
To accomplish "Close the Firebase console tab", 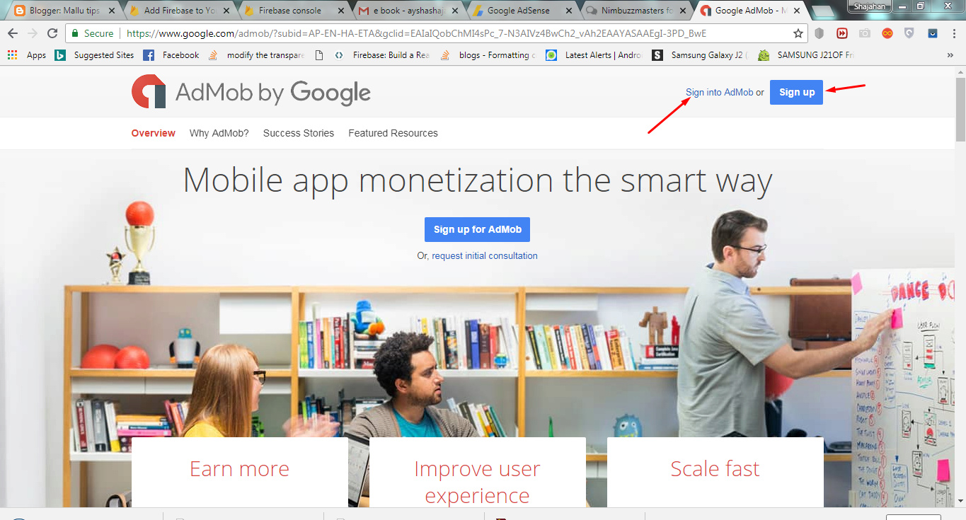I will tap(342, 11).
